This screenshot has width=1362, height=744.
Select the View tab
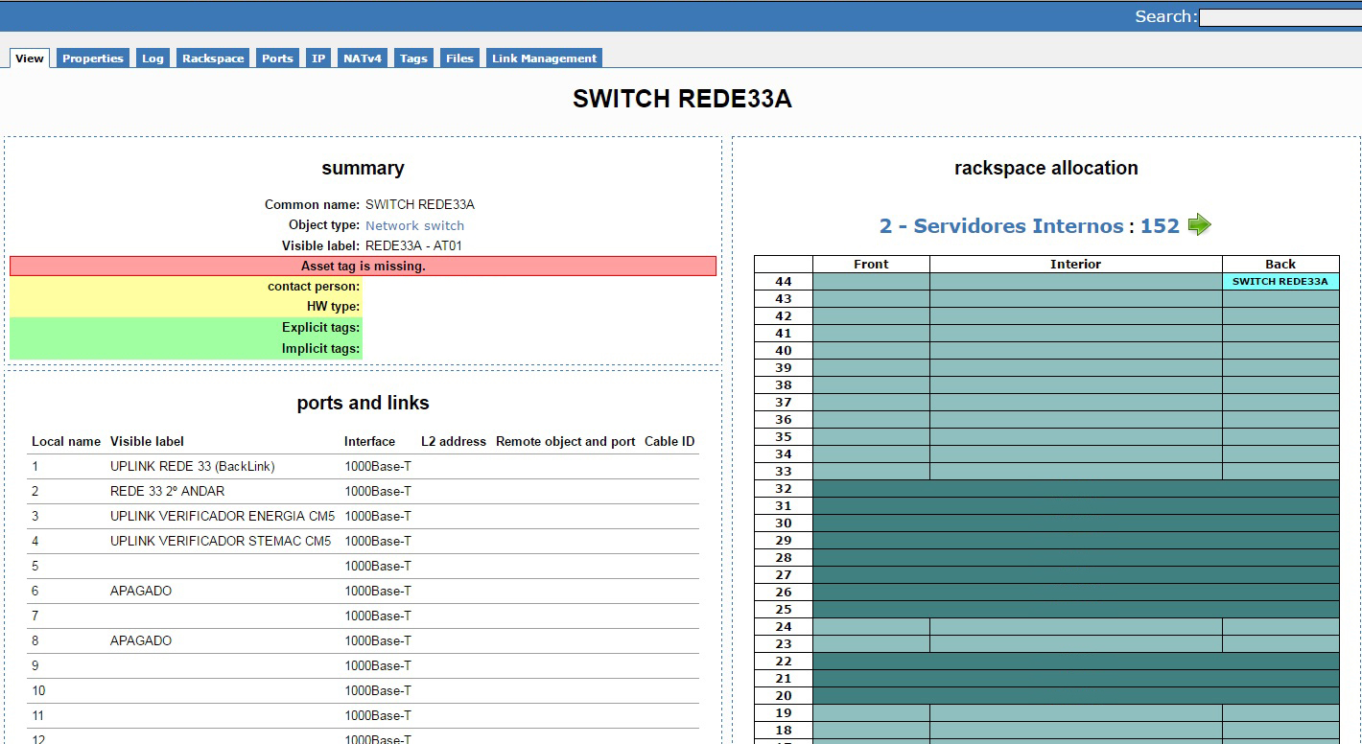click(30, 58)
